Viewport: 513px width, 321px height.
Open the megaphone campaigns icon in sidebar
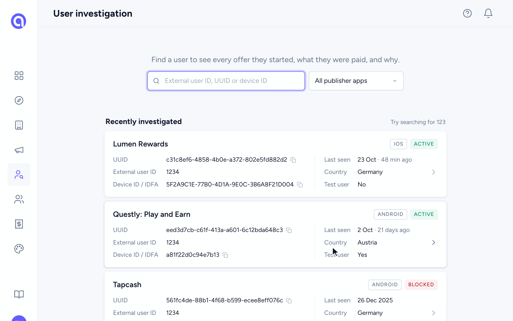tap(19, 150)
